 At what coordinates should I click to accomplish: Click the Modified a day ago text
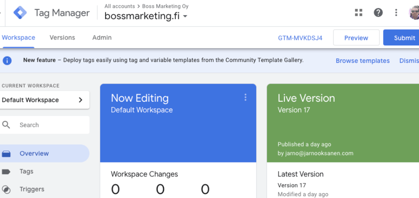[x=303, y=194]
